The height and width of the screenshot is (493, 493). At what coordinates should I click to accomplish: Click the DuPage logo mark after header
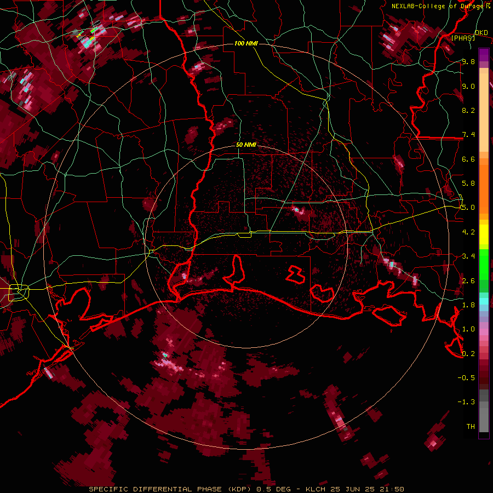[488, 5]
